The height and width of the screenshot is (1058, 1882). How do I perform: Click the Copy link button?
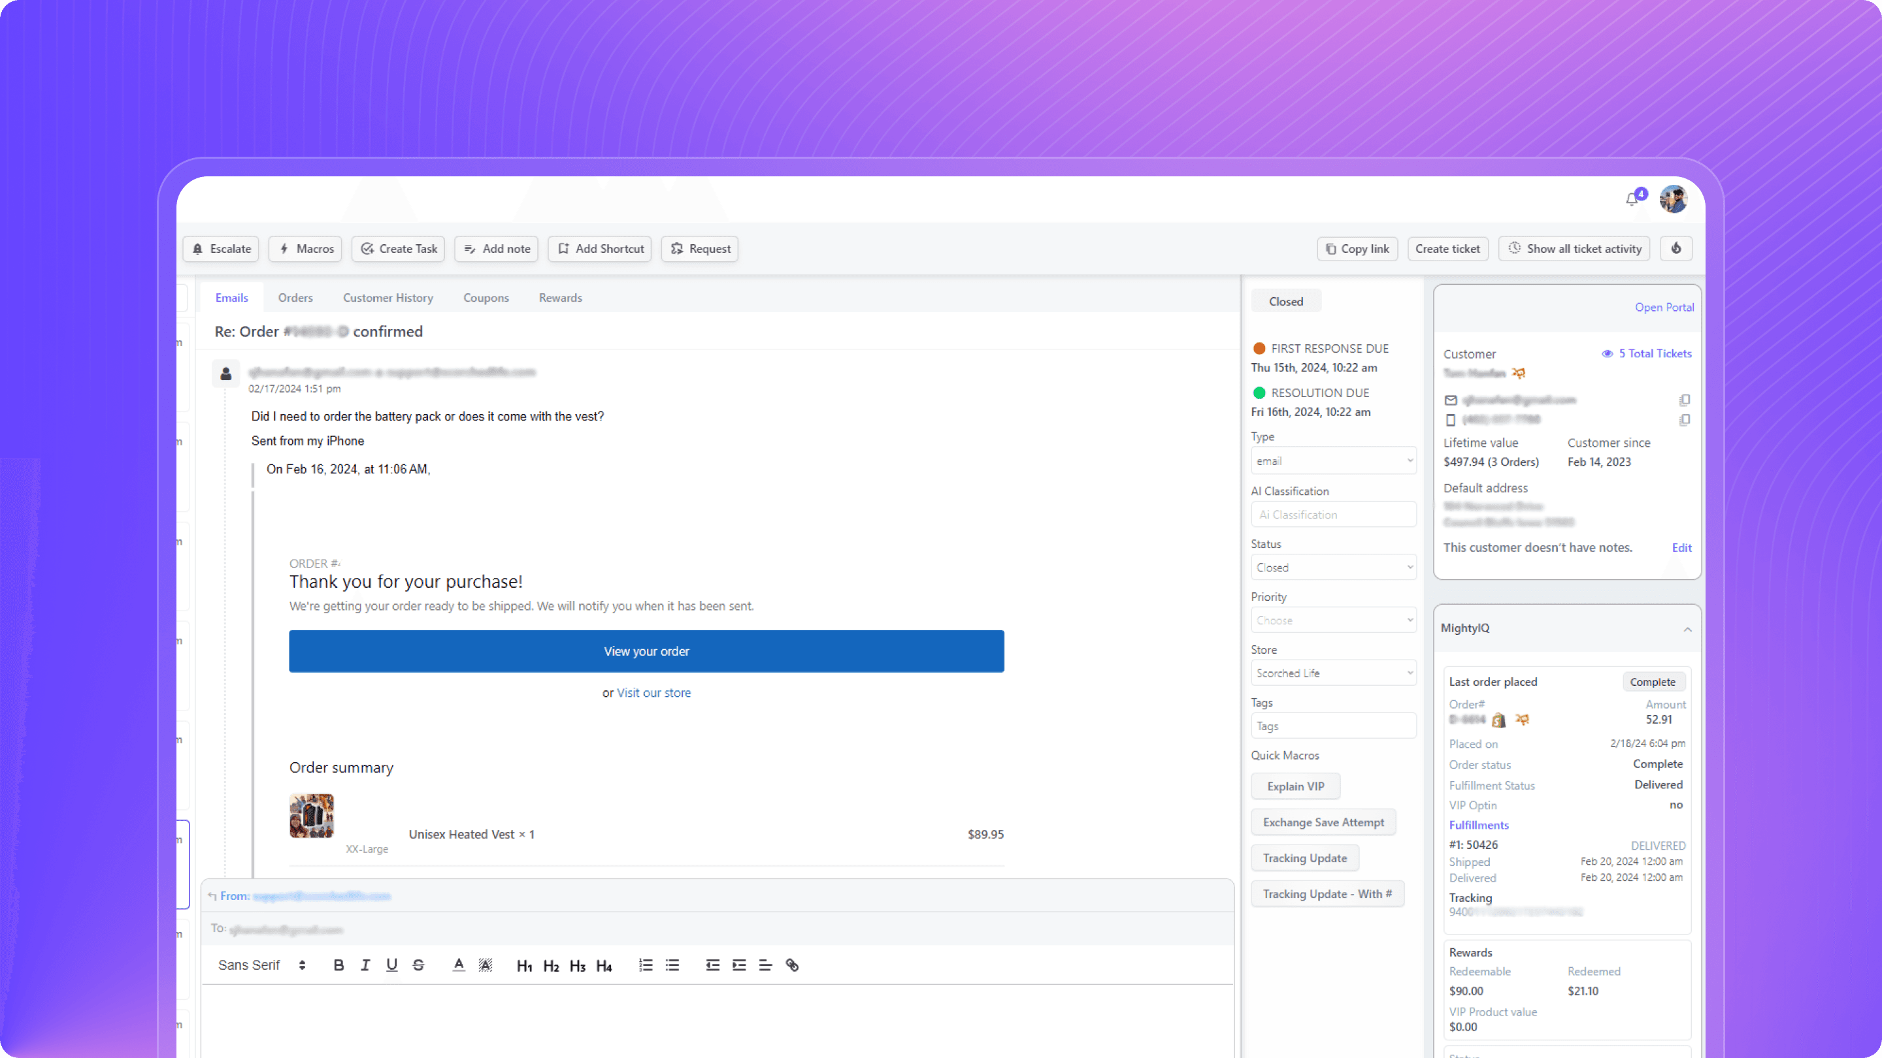click(x=1357, y=248)
